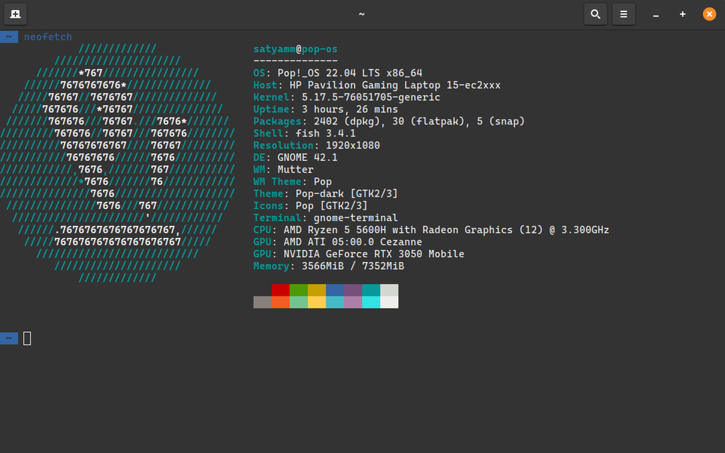
Task: Click the Uptime 3 hours line
Action: point(326,109)
